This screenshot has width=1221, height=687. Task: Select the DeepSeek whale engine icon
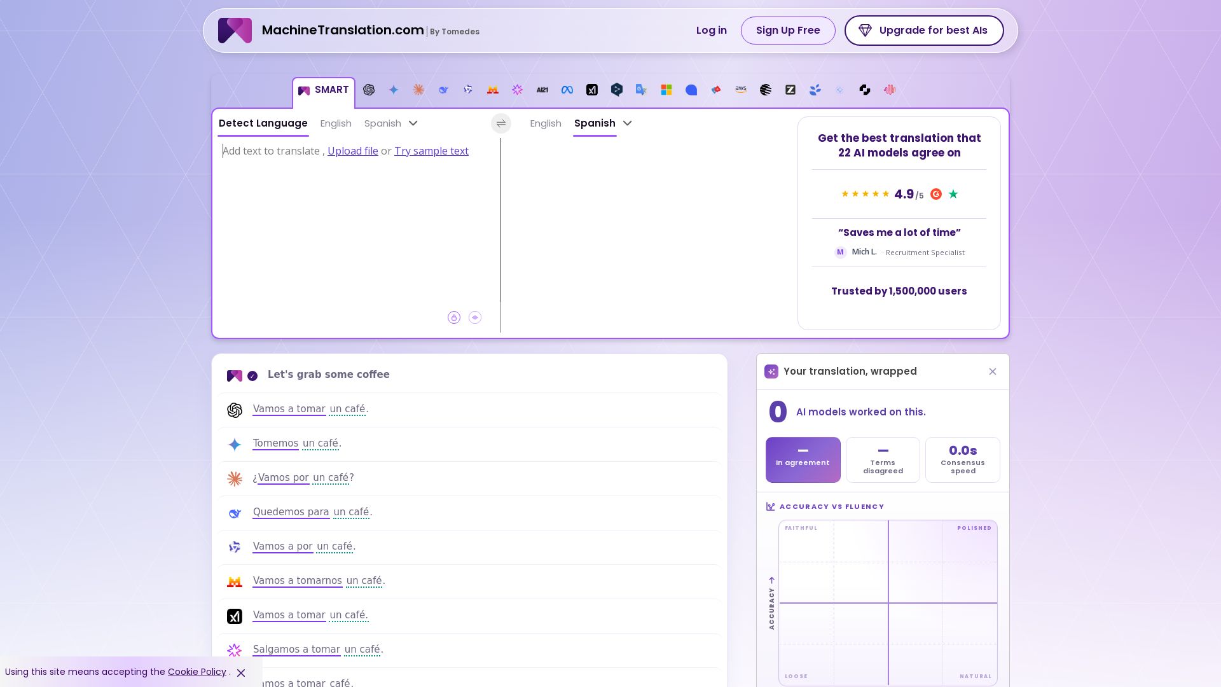point(443,90)
